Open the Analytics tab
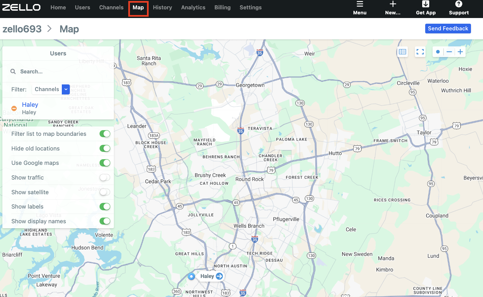 (x=193, y=7)
